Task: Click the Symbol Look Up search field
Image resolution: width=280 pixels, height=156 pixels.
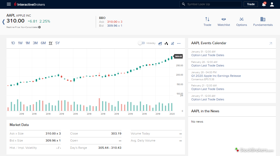Action: tap(211, 4)
